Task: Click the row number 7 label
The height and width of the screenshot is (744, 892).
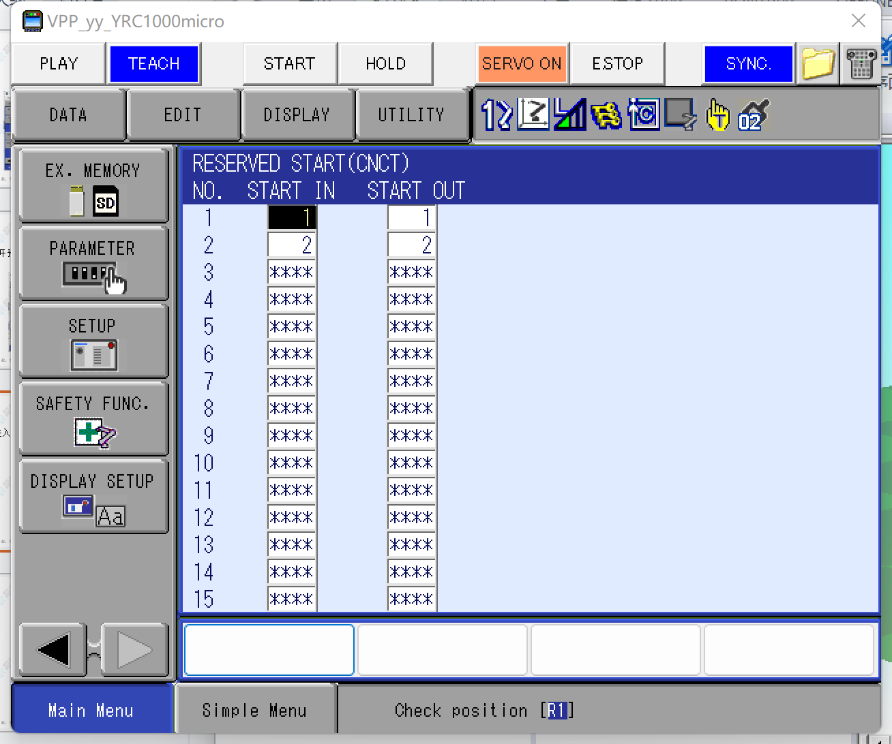Action: (209, 381)
